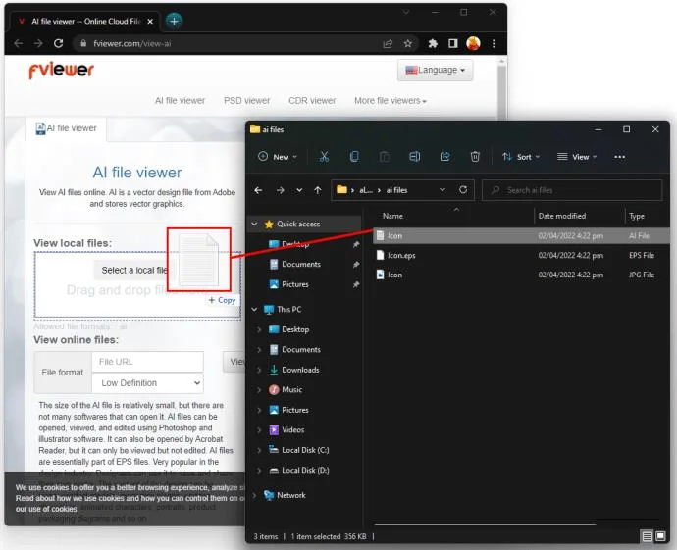Reload the fviewer page
Viewport: 677px width, 550px height.
tap(58, 43)
